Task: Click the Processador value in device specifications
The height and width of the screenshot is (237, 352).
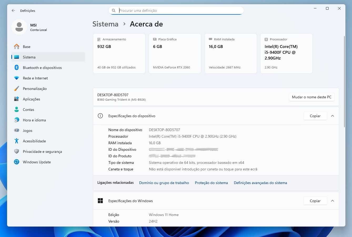Action: [x=193, y=136]
